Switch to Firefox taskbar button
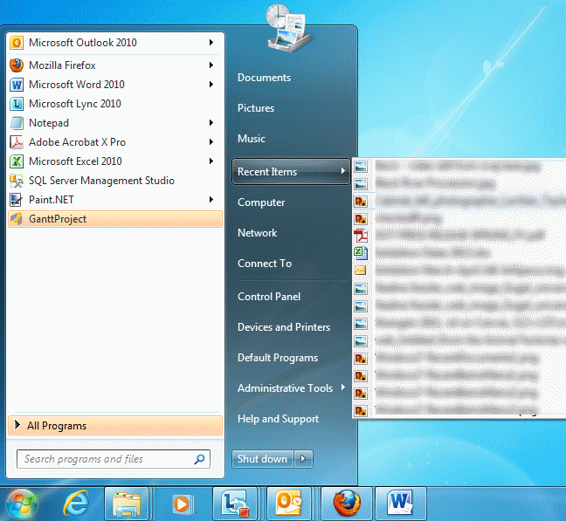 pos(347,504)
